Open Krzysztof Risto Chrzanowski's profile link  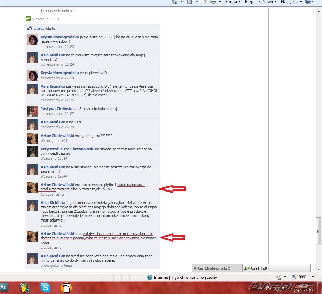pos(67,149)
